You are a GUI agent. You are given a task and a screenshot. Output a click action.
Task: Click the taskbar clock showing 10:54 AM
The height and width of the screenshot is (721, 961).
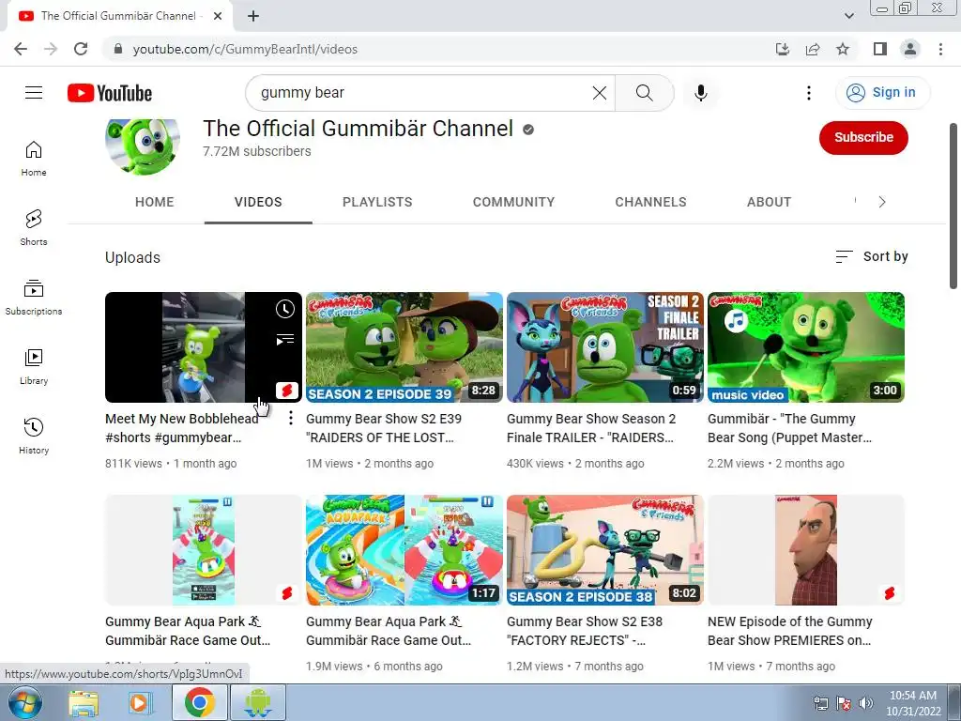tap(912, 703)
